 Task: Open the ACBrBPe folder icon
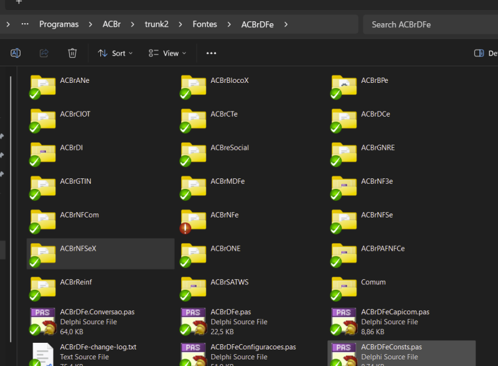[343, 87]
